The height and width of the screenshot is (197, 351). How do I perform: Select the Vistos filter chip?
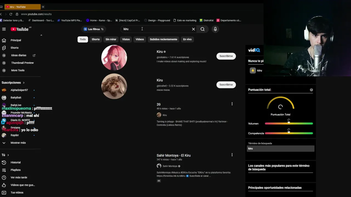tap(126, 39)
